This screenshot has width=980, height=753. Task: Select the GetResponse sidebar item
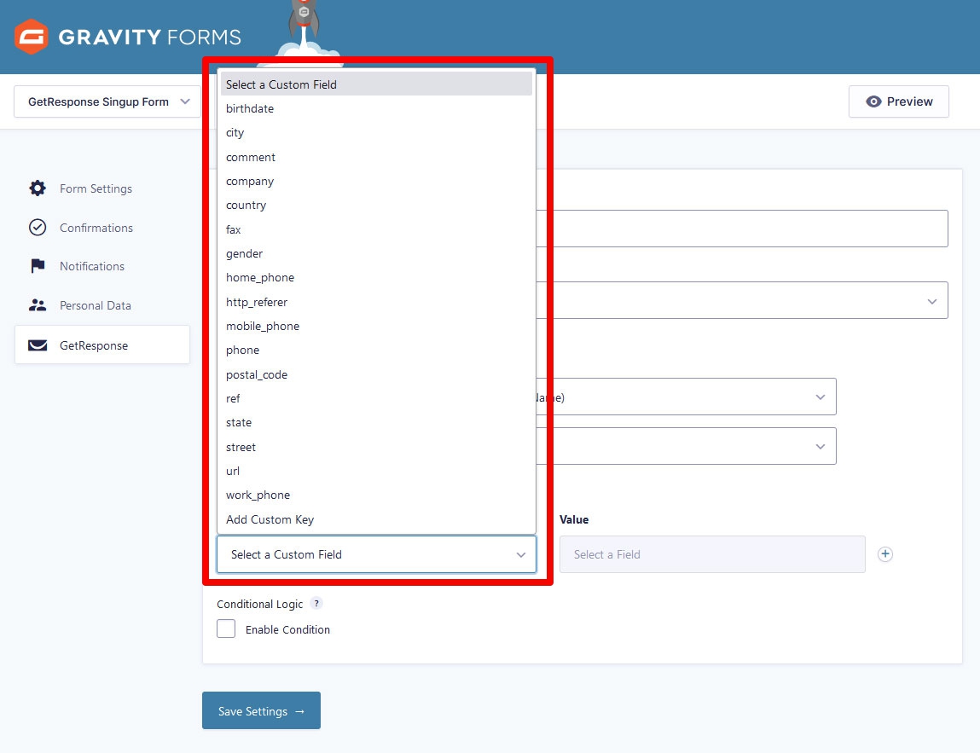tap(102, 345)
